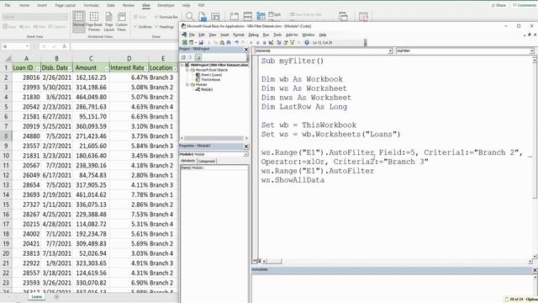Select Normal workbook view in Excel ribbon
538x303 pixels.
pos(78,21)
